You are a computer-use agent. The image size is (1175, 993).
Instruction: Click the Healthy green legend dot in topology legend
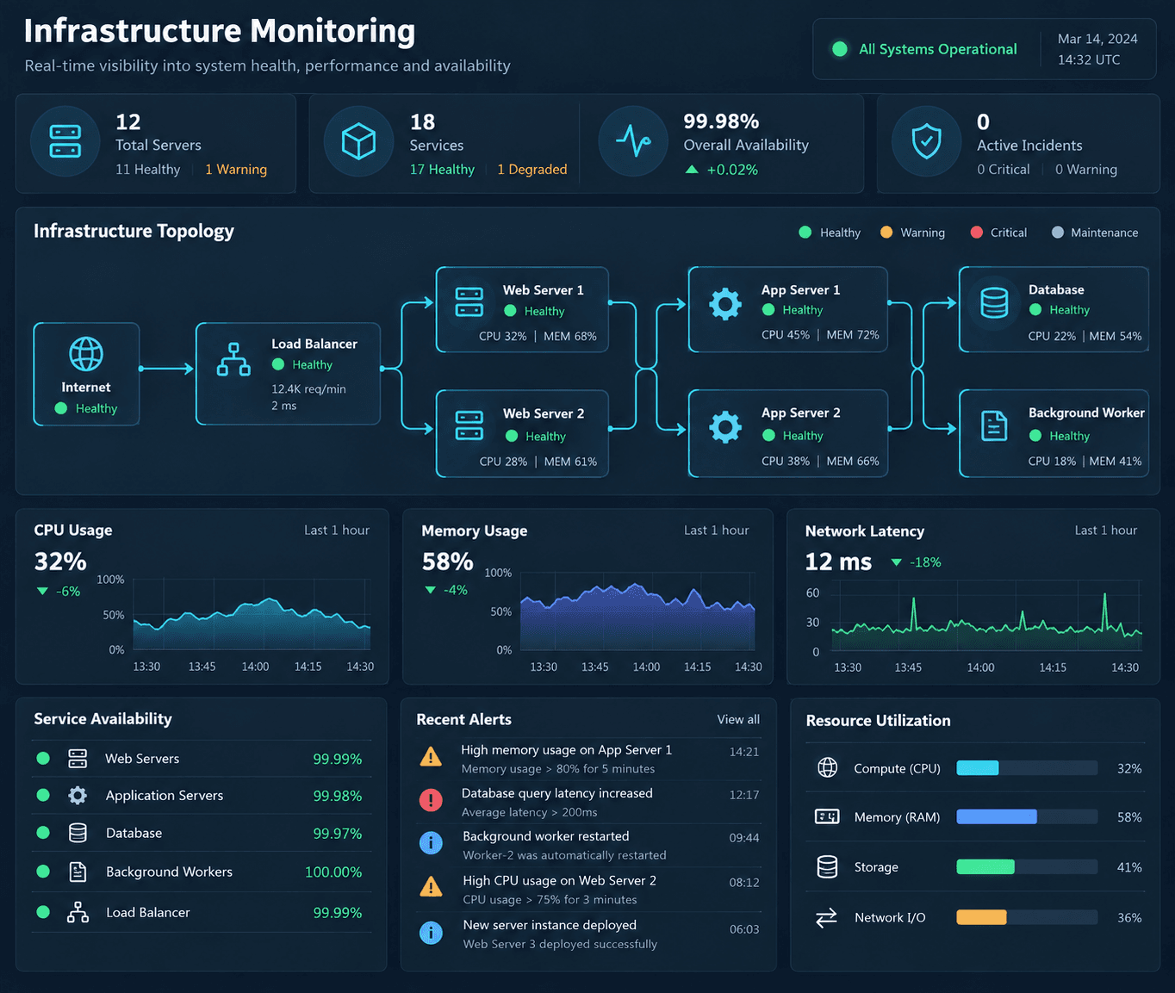[805, 232]
